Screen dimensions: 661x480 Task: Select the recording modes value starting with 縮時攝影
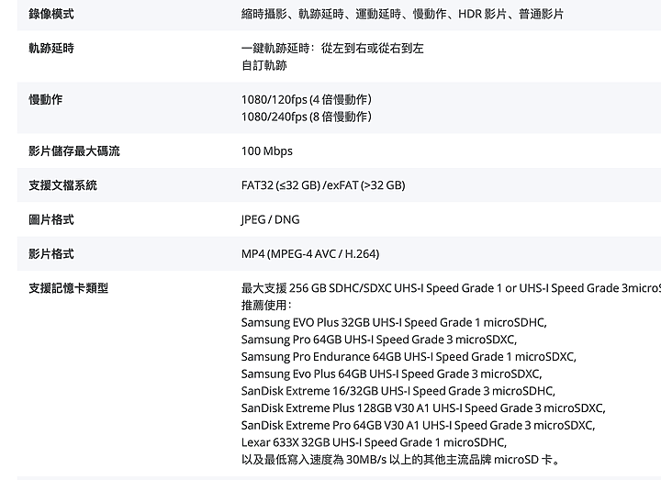[x=402, y=14]
